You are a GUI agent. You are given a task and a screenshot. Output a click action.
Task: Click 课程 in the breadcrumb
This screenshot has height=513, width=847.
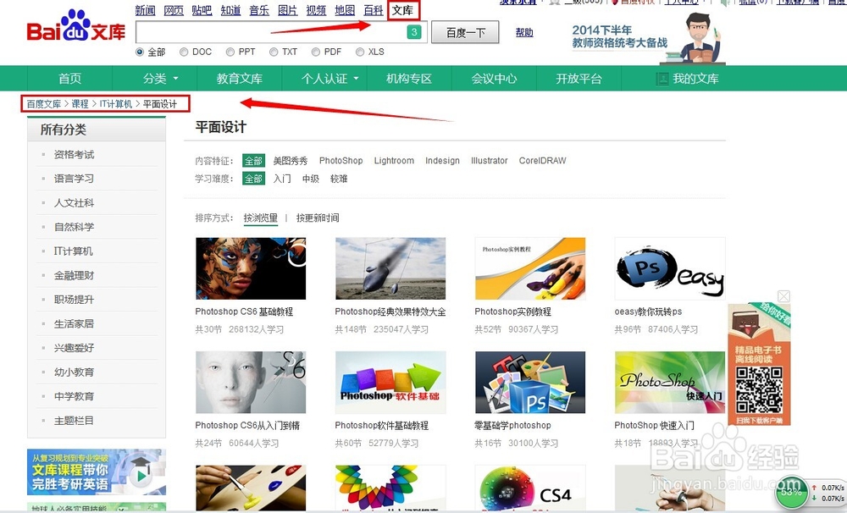pos(80,104)
